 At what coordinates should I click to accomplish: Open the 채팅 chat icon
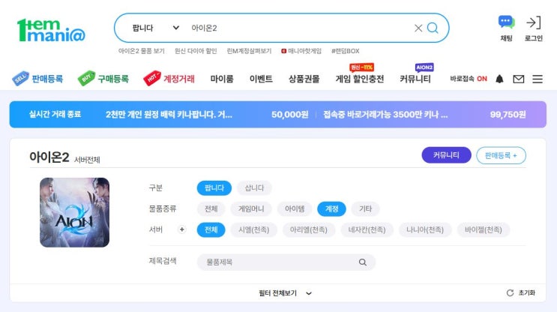click(506, 28)
